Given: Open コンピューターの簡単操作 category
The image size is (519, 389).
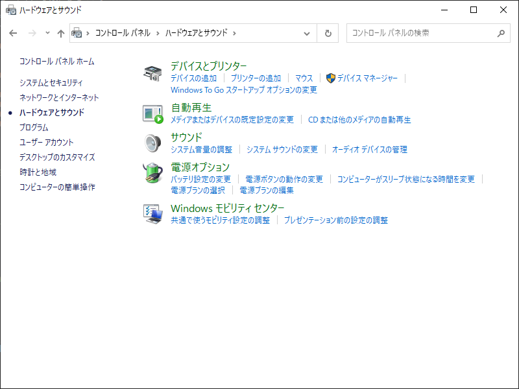Looking at the screenshot, I should tap(57, 187).
